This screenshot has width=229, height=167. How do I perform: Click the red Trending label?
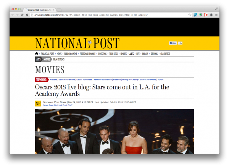42,80
